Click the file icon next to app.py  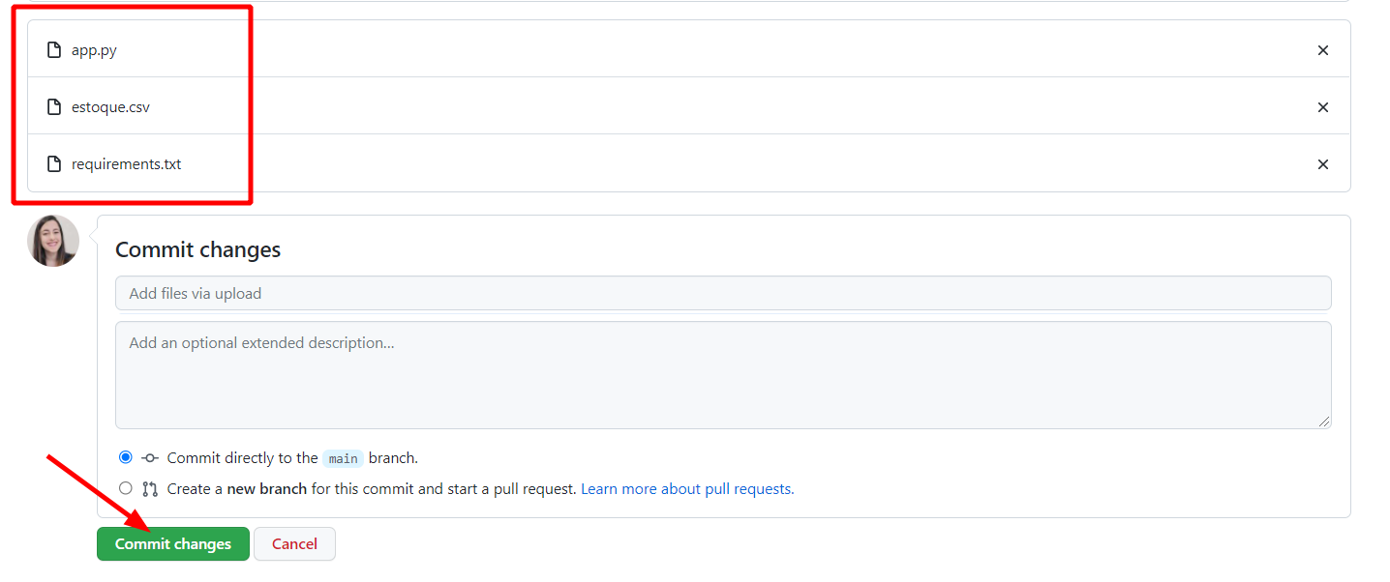[55, 50]
